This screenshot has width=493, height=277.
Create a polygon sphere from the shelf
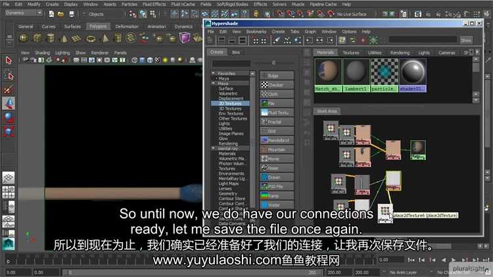point(24,38)
